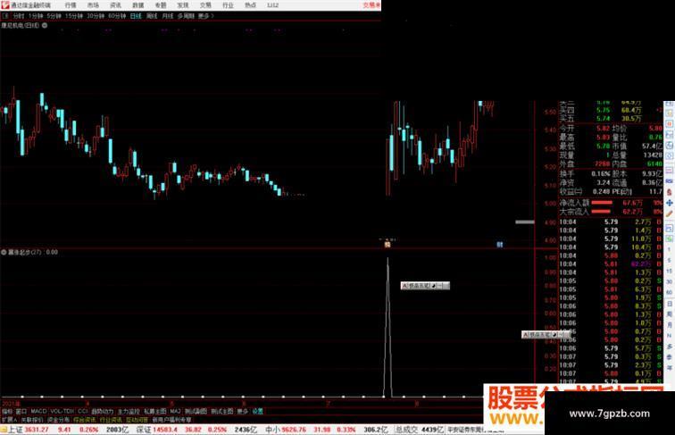The height and width of the screenshot is (435, 675).
Task: Click the 深证 index in status bar
Action: (x=145, y=430)
